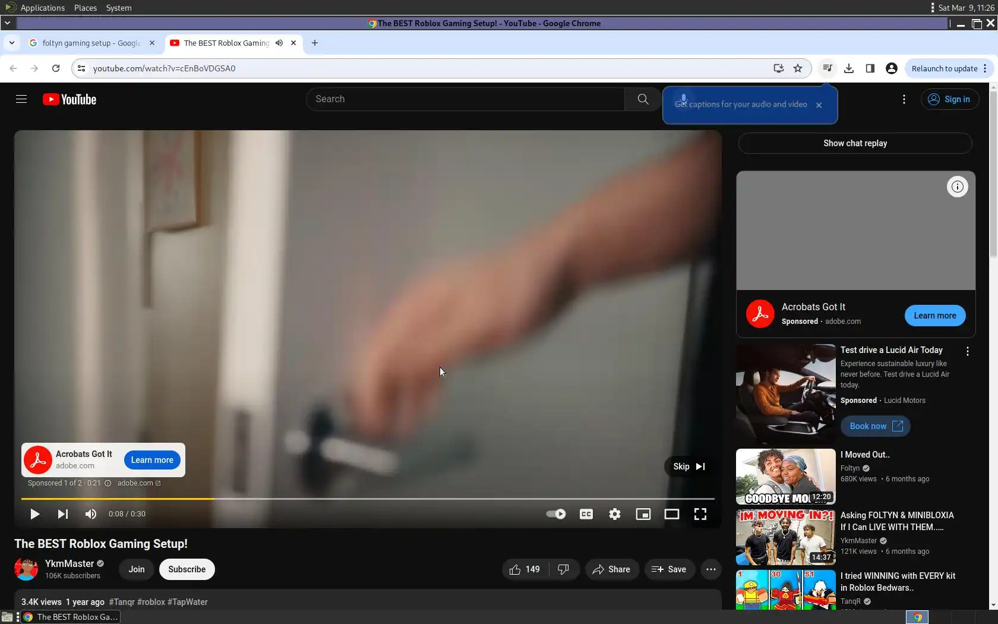998x624 pixels.
Task: Like the video with thumbs up
Action: pyautogui.click(x=525, y=569)
